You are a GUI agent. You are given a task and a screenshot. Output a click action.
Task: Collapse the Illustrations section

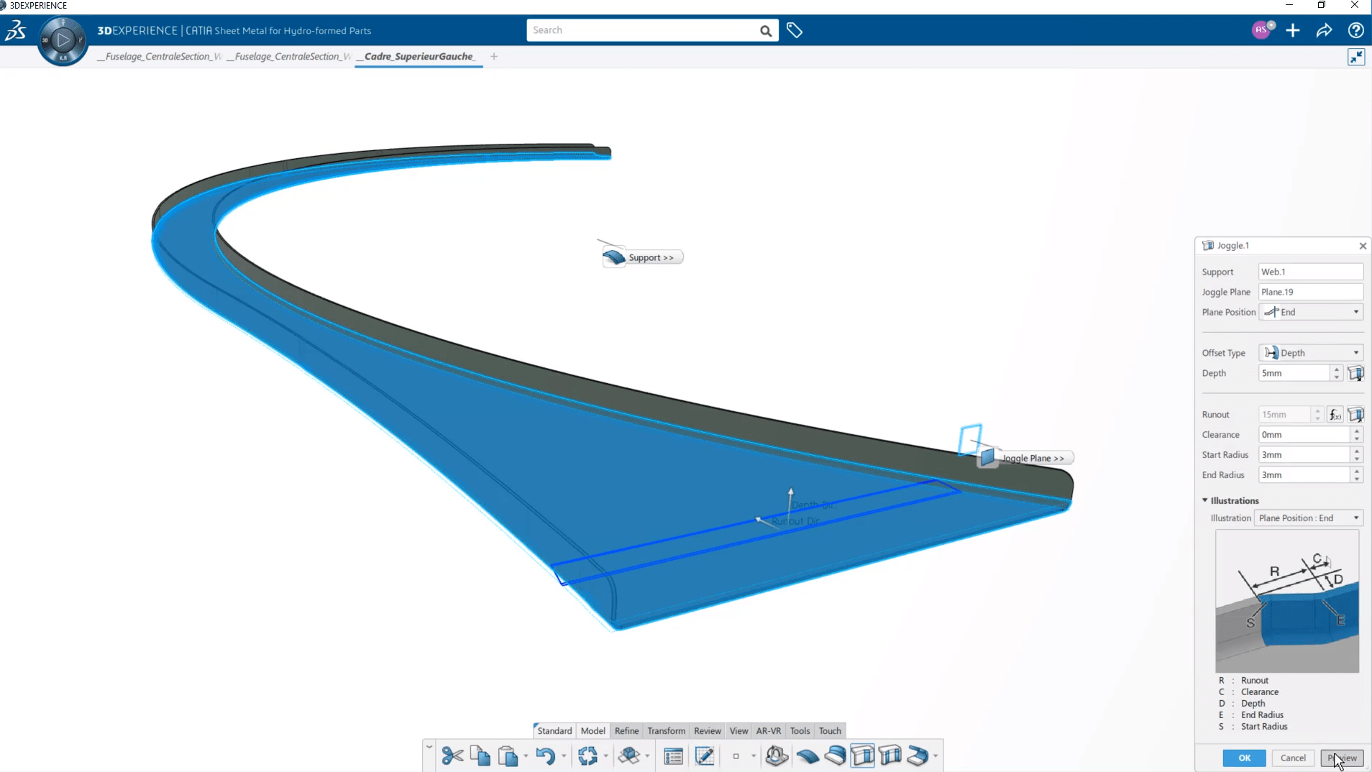(1205, 500)
